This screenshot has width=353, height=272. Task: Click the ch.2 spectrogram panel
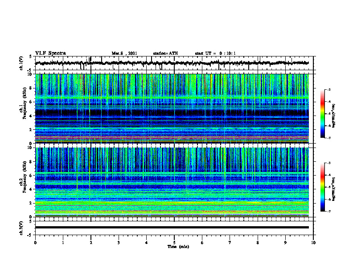click(172, 182)
